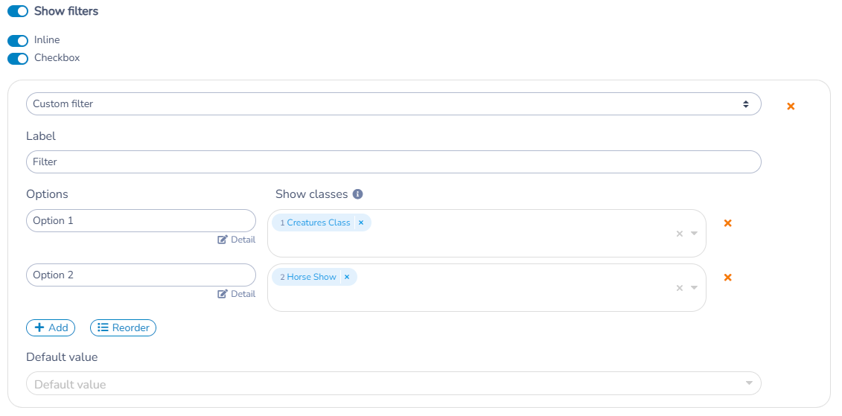Click the Show classes heading
This screenshot has width=842, height=416.
(x=311, y=194)
